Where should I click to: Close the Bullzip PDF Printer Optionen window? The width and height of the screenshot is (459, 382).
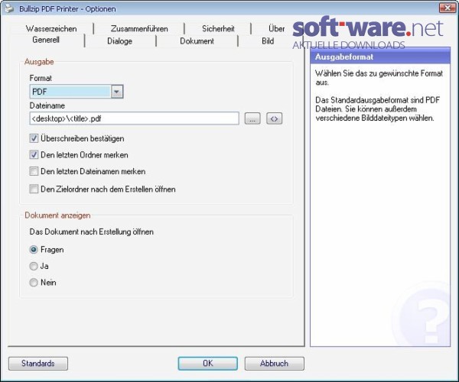[x=447, y=8]
